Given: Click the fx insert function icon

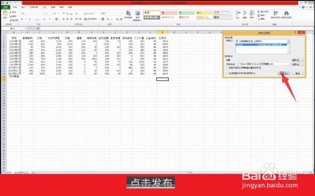Looking at the screenshot, I should (38, 29).
